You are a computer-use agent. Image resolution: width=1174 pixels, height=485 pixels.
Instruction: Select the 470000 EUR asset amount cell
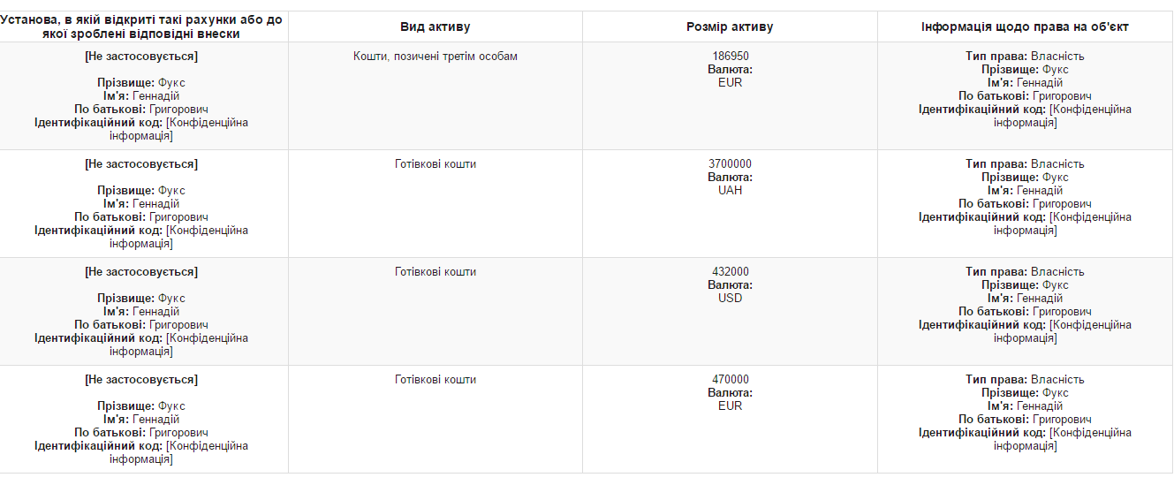pos(730,392)
